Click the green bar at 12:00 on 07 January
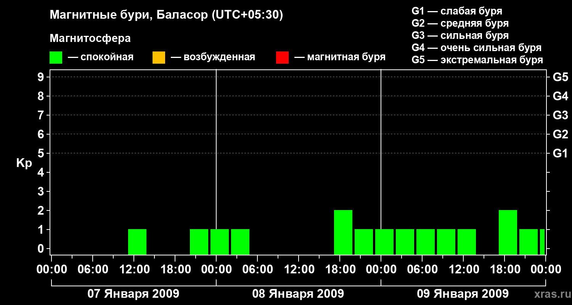 click(x=137, y=242)
